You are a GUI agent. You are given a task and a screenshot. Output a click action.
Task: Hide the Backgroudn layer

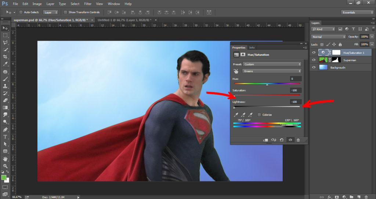click(314, 67)
